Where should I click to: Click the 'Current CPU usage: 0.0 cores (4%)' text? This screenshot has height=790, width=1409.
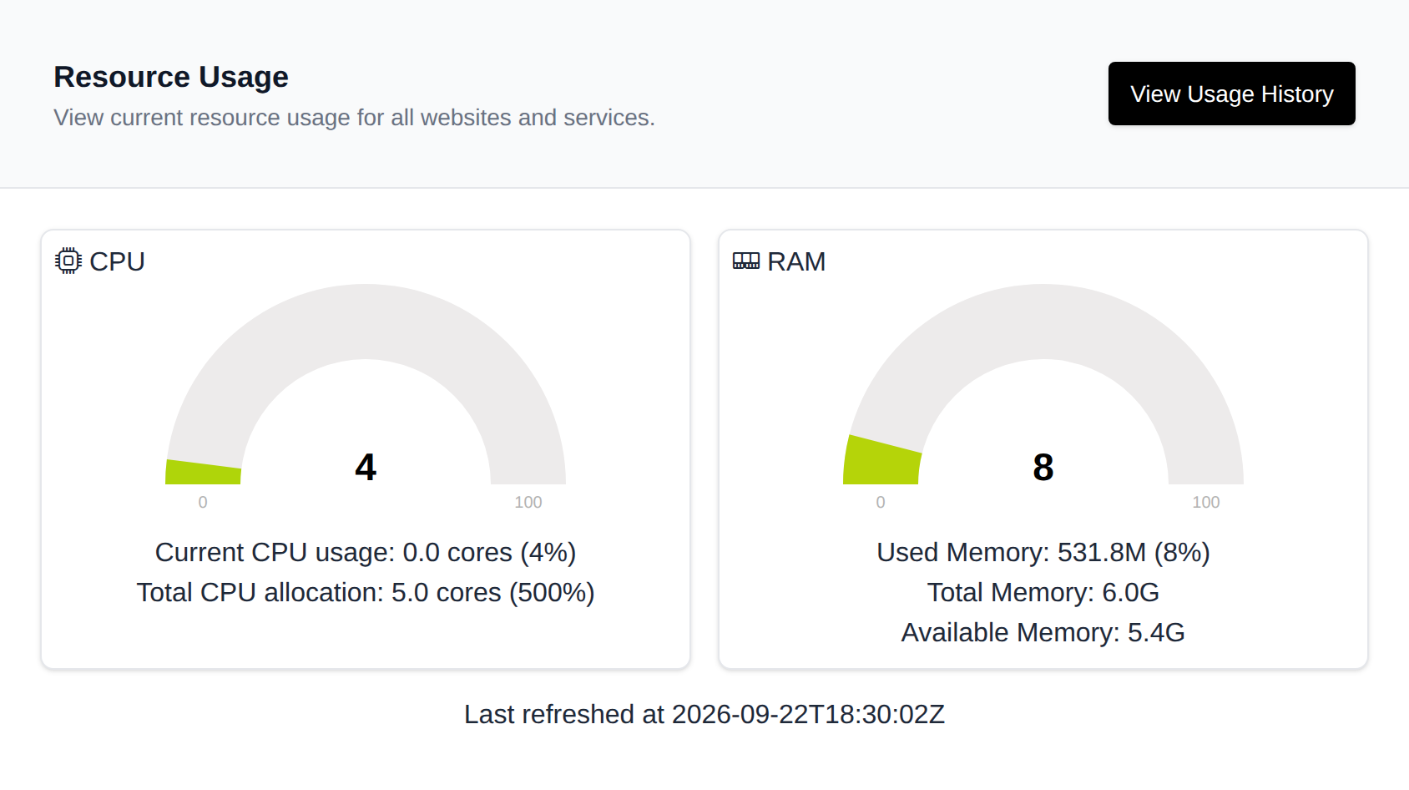(366, 552)
